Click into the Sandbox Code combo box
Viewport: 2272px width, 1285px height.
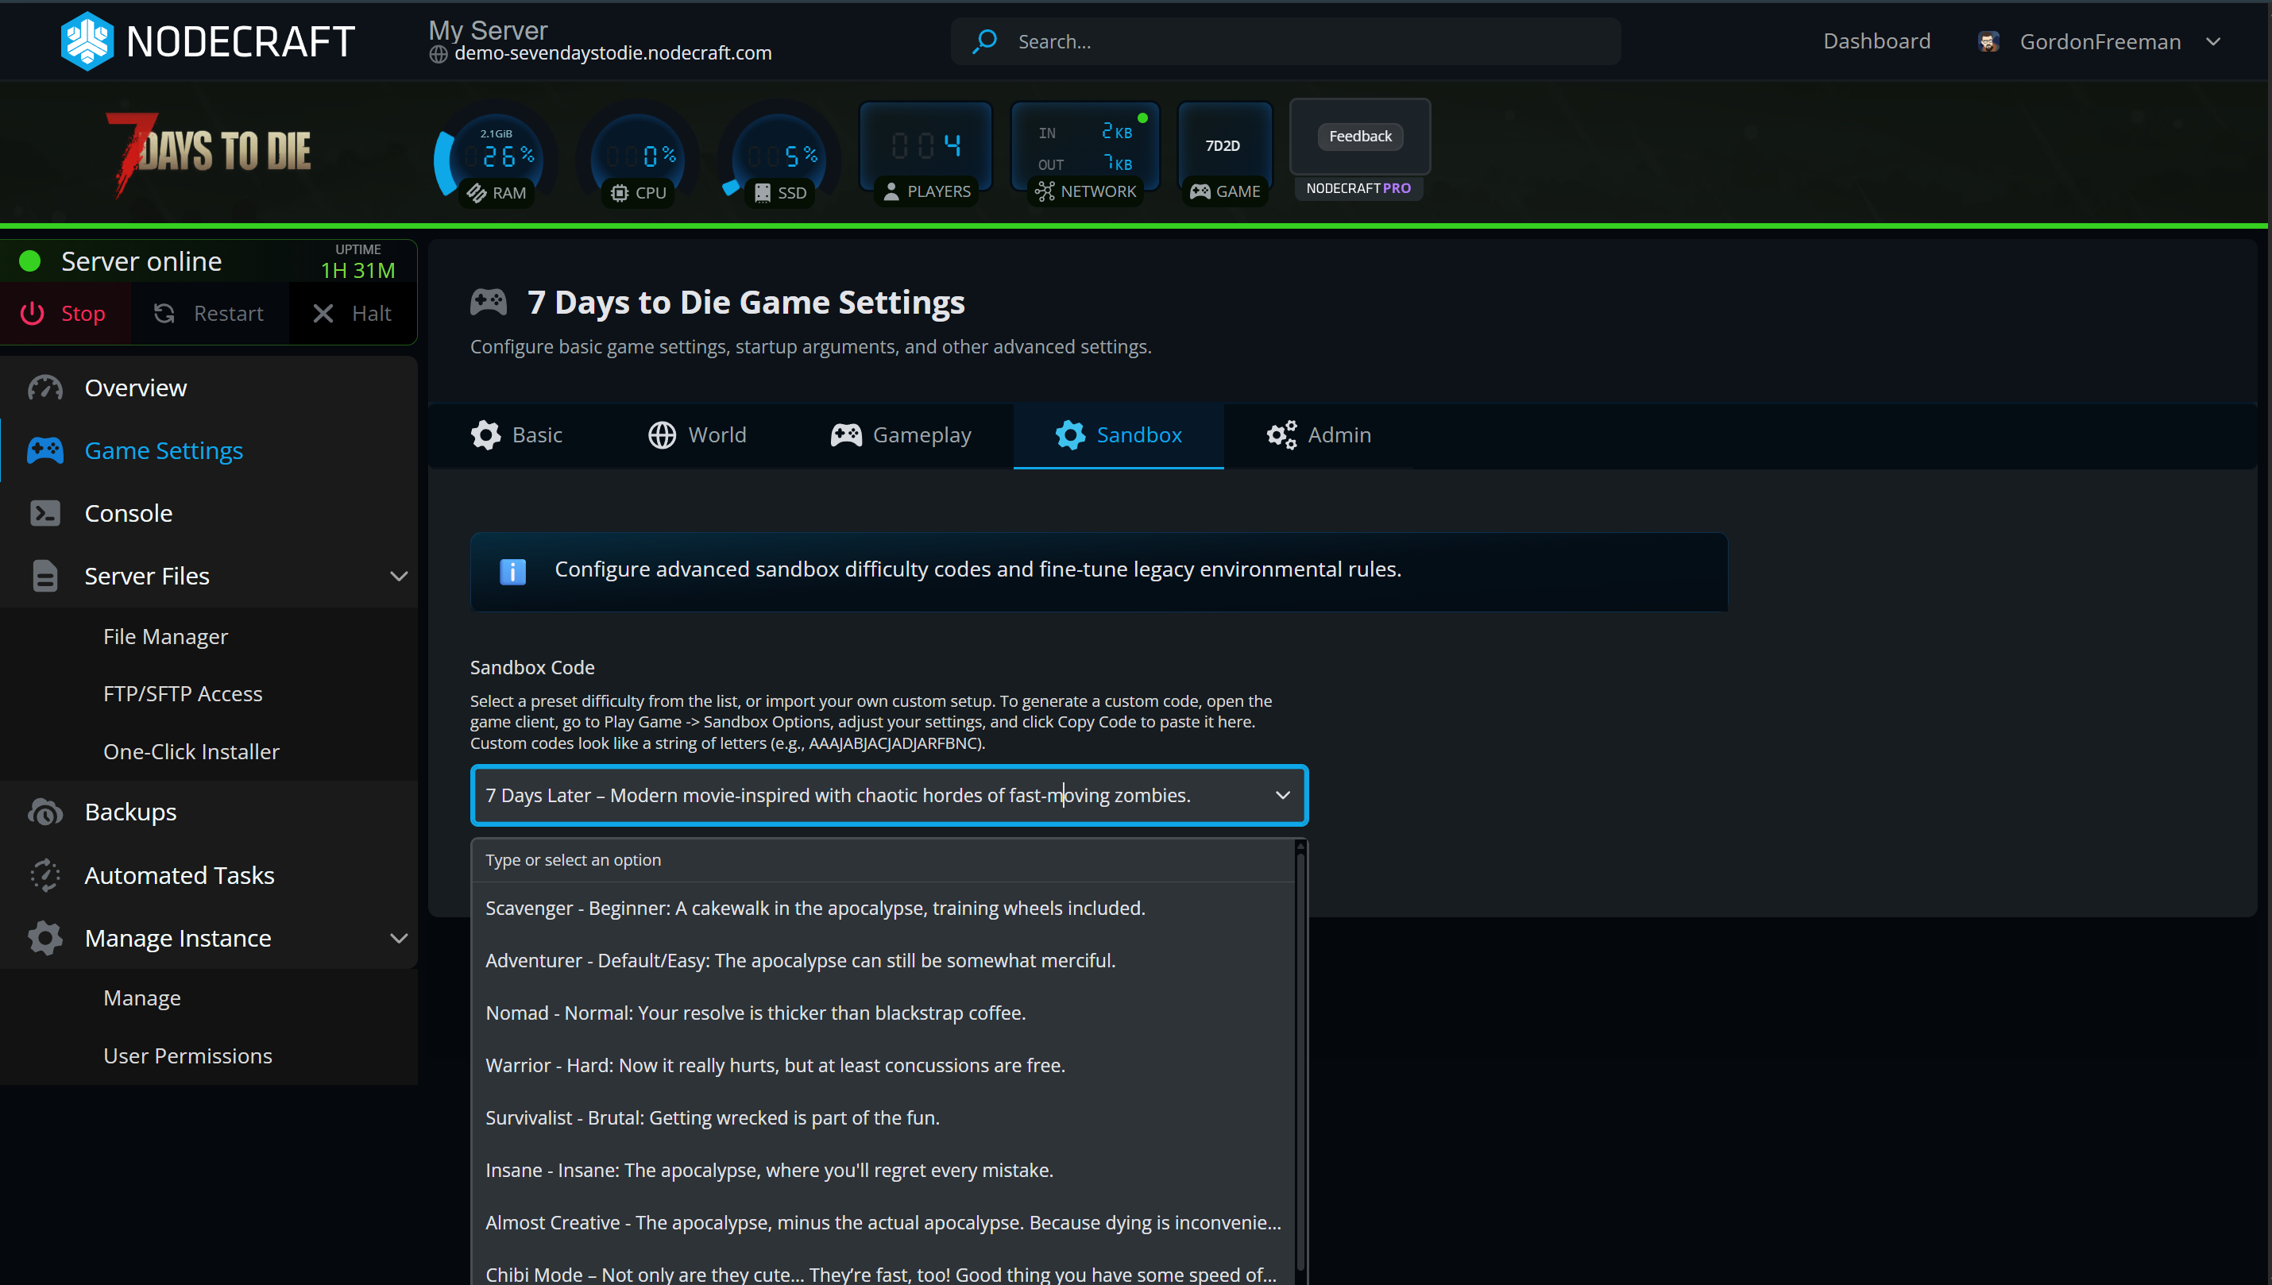889,795
